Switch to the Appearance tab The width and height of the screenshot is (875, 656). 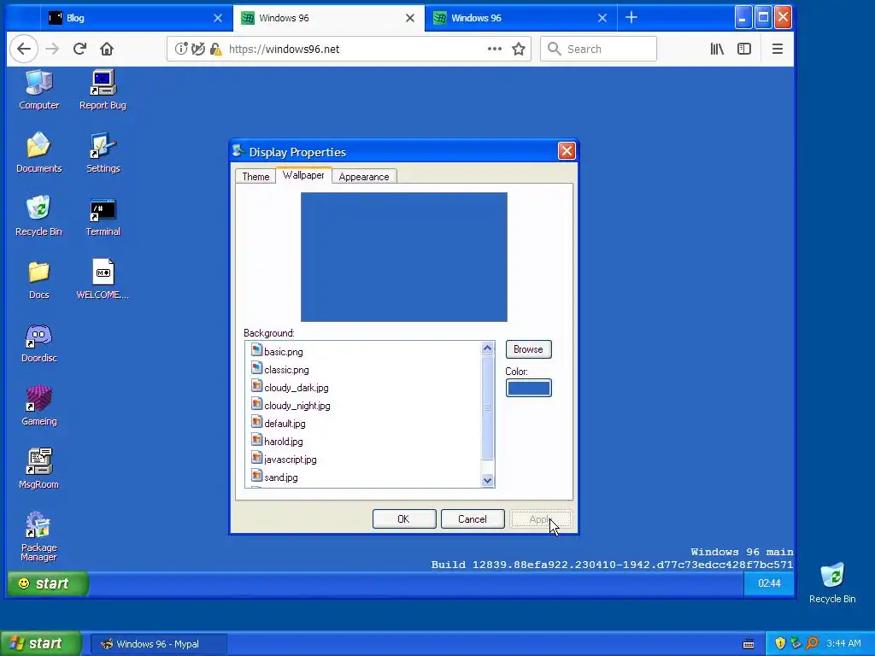click(x=364, y=176)
